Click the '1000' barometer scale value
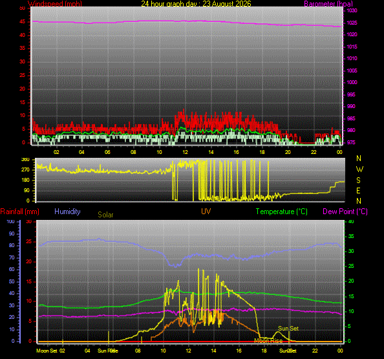 click(x=352, y=82)
